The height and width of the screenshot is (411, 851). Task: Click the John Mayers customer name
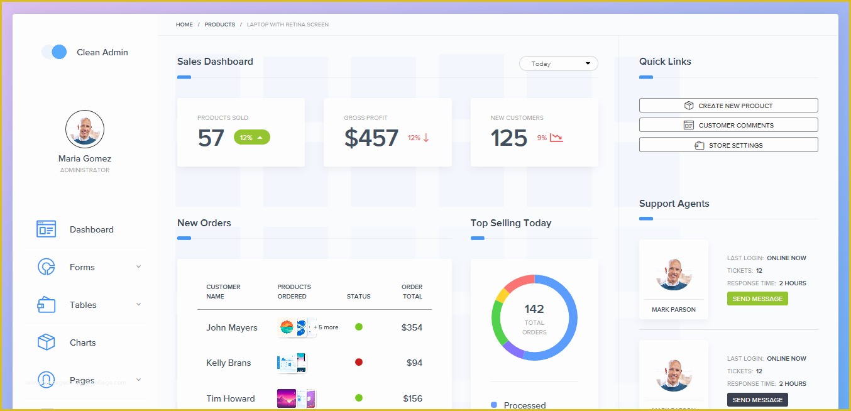(232, 327)
